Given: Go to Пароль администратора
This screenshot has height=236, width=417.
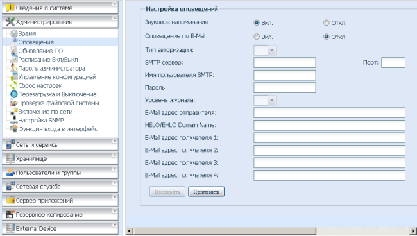Looking at the screenshot, I should pyautogui.click(x=51, y=69).
